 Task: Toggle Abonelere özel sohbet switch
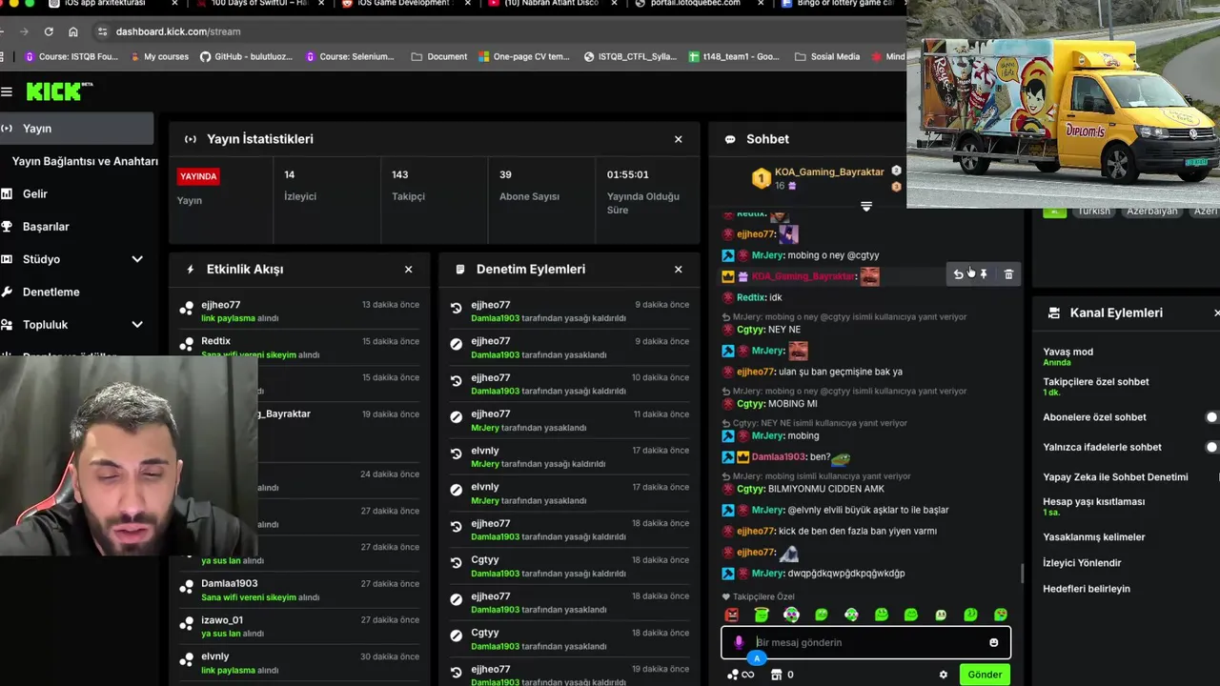click(1211, 417)
